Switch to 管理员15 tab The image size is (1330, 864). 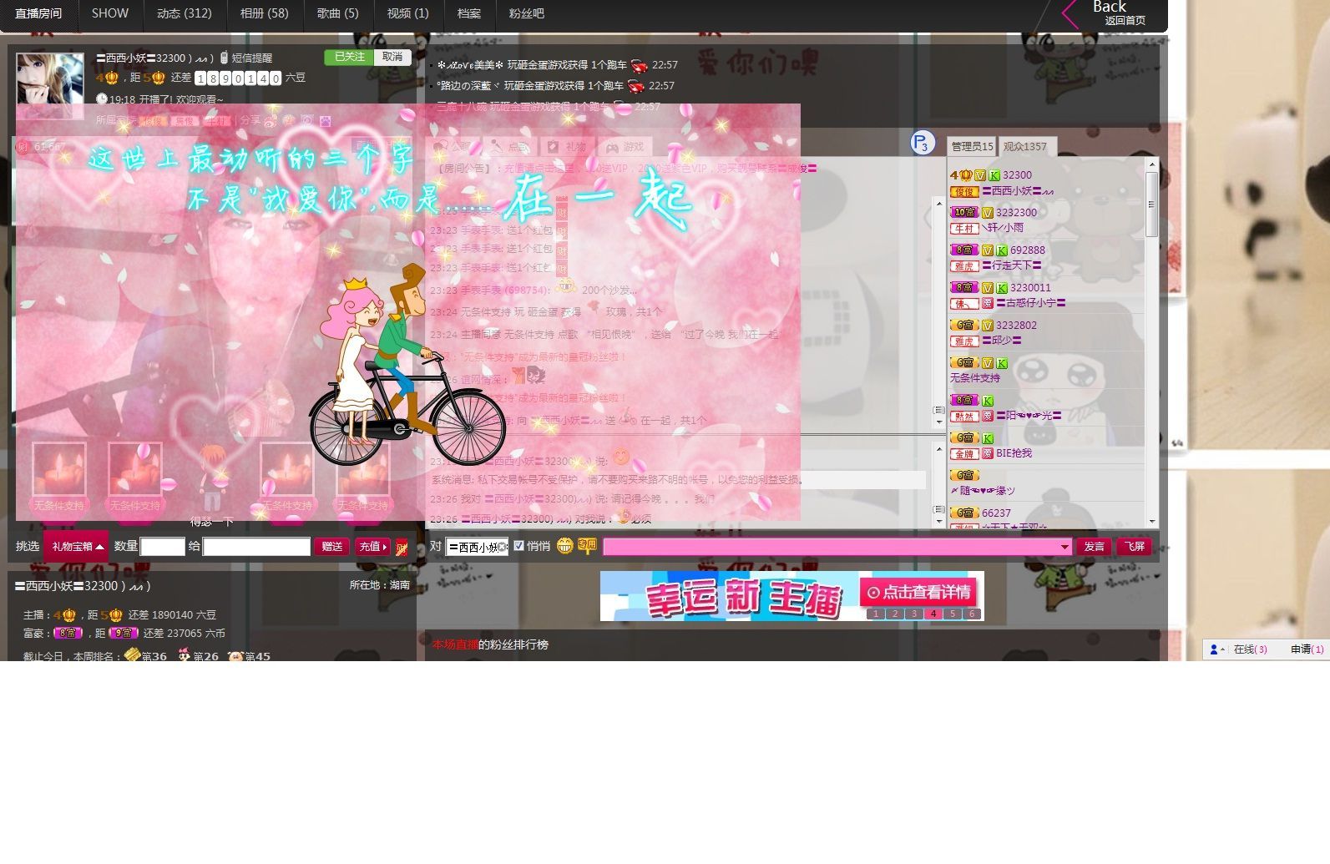972,146
